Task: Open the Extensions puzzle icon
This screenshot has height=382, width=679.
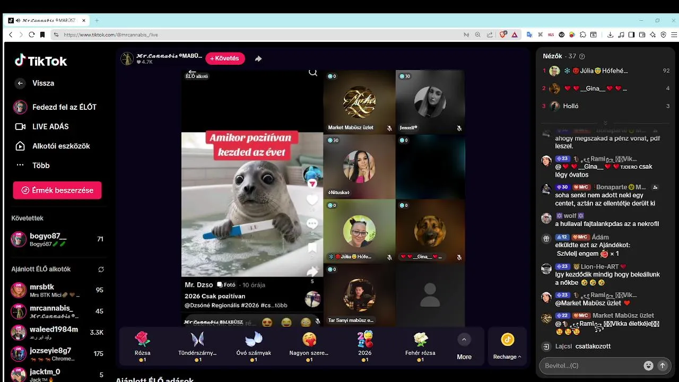Action: tap(582, 34)
